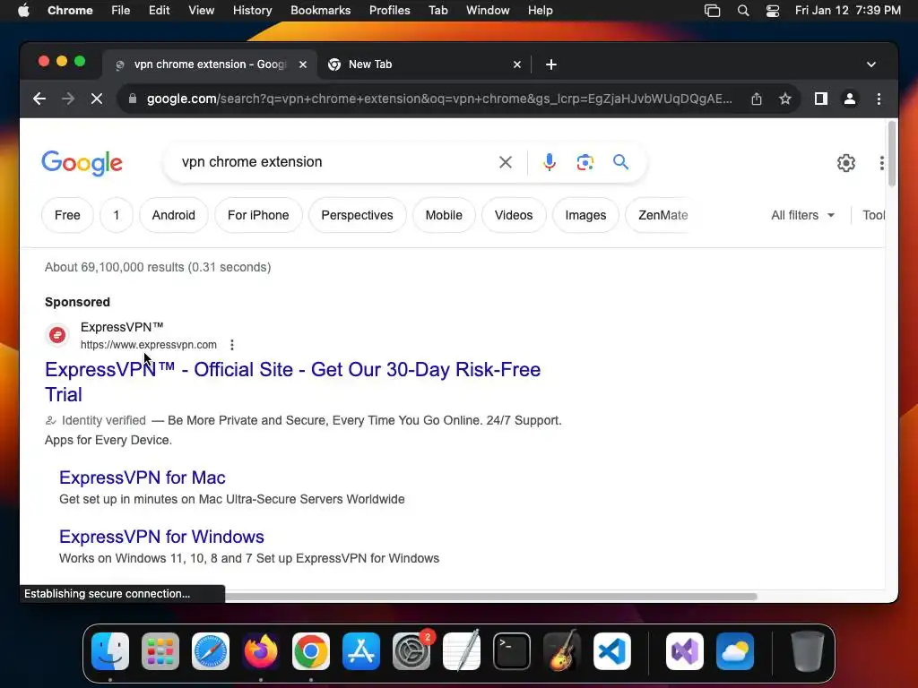Open the Profiles menu
Viewport: 918px width, 688px height.
(389, 11)
